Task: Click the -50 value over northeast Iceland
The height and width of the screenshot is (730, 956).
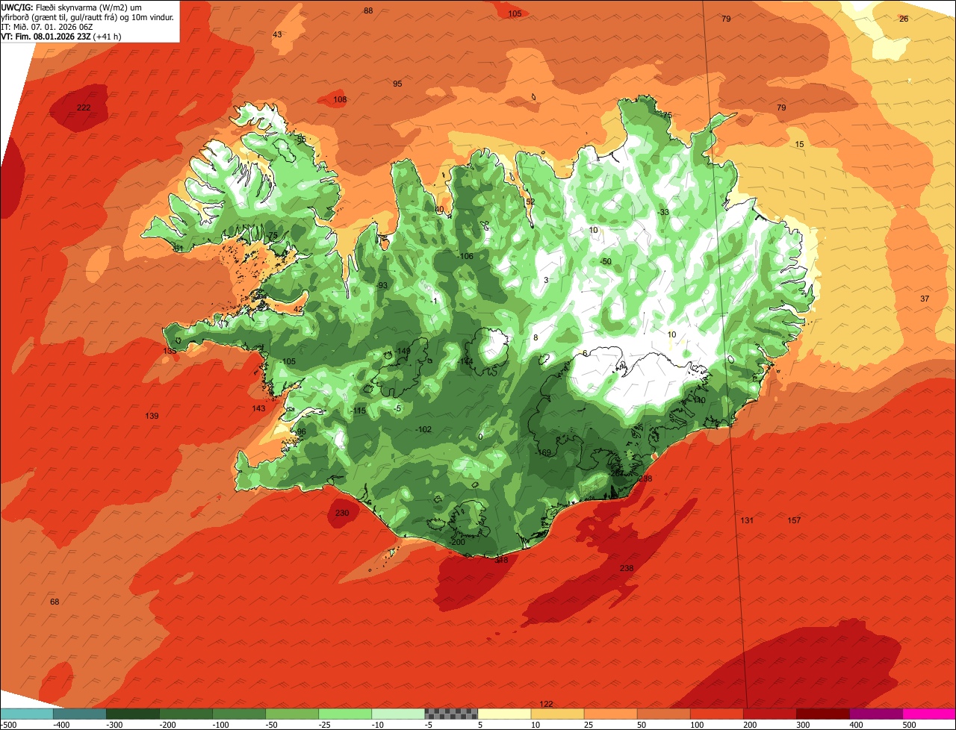Action: tap(606, 261)
